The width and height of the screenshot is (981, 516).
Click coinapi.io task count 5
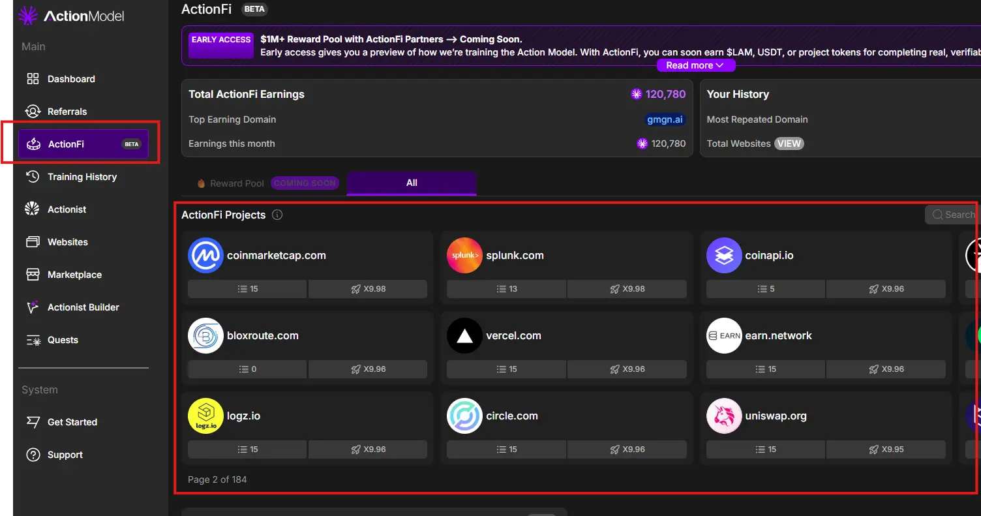[x=766, y=289]
